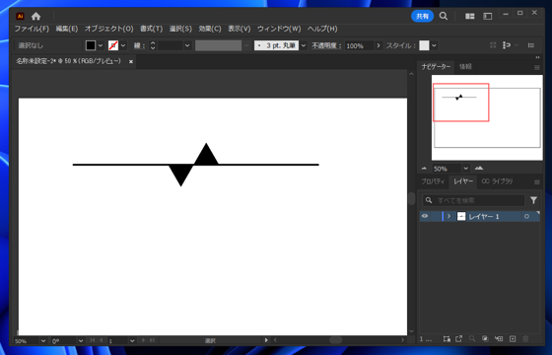Click the align to selection icon

coord(507,45)
